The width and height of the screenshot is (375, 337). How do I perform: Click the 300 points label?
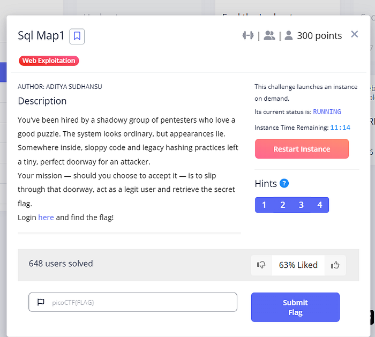click(x=319, y=36)
